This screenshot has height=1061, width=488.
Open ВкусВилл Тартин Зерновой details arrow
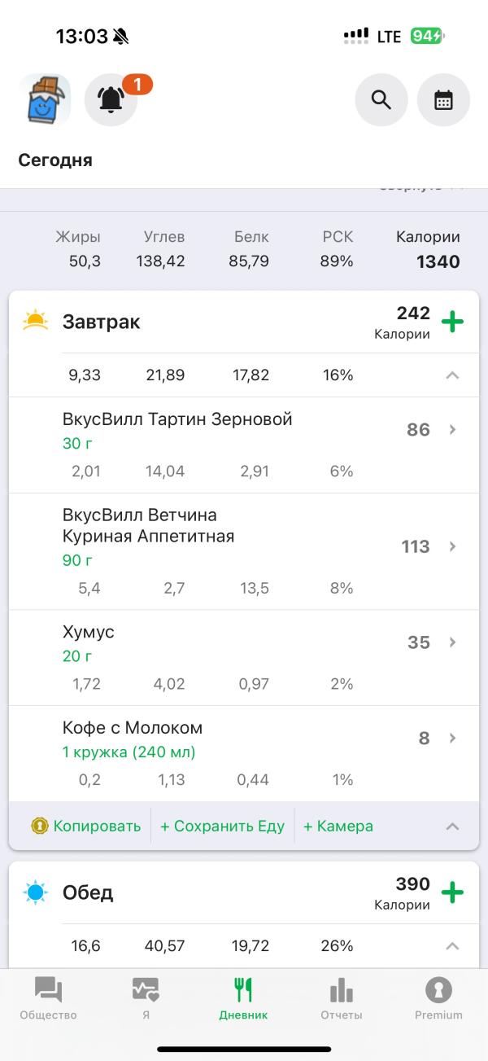[453, 430]
